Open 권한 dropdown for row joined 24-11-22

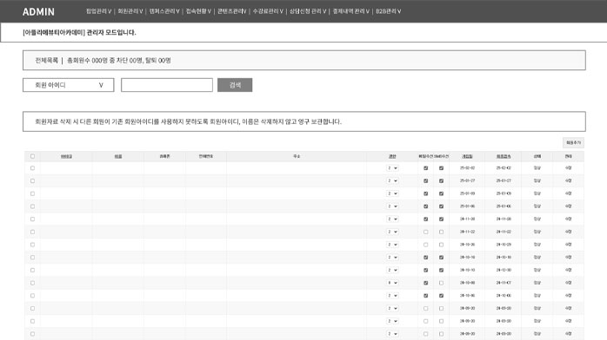[392, 232]
